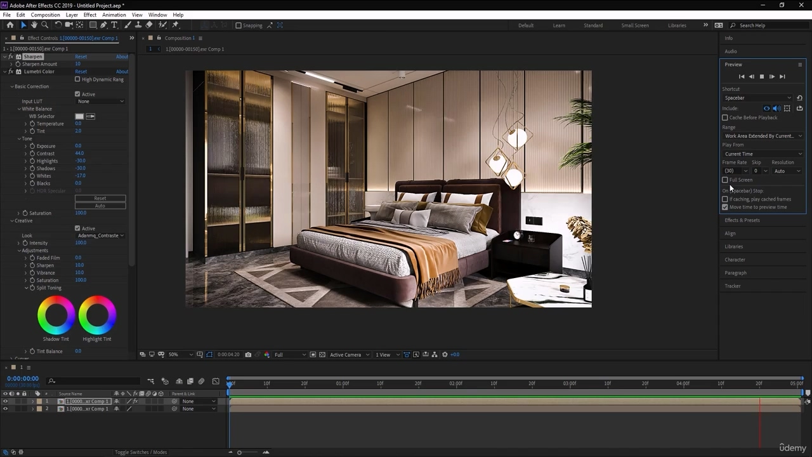Viewport: 812px width, 457px height.
Task: Select the Eraser tool
Action: 149,25
